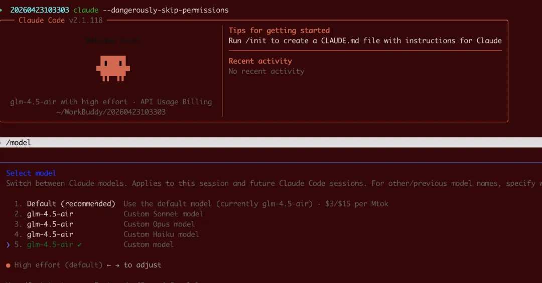Click the Claude Code v2.1.118 title
The height and width of the screenshot is (283, 542).
pos(60,21)
